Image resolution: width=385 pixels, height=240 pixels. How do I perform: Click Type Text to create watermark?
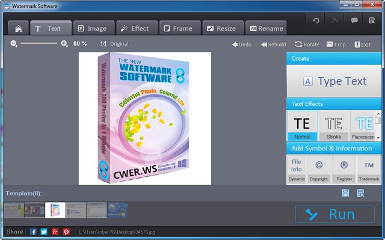click(334, 81)
